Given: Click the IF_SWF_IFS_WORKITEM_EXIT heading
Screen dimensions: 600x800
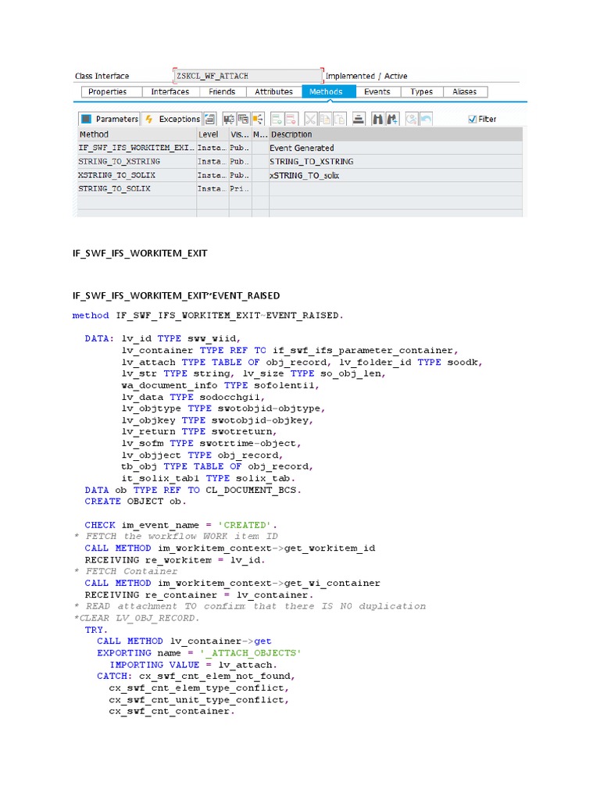Looking at the screenshot, I should [140, 254].
